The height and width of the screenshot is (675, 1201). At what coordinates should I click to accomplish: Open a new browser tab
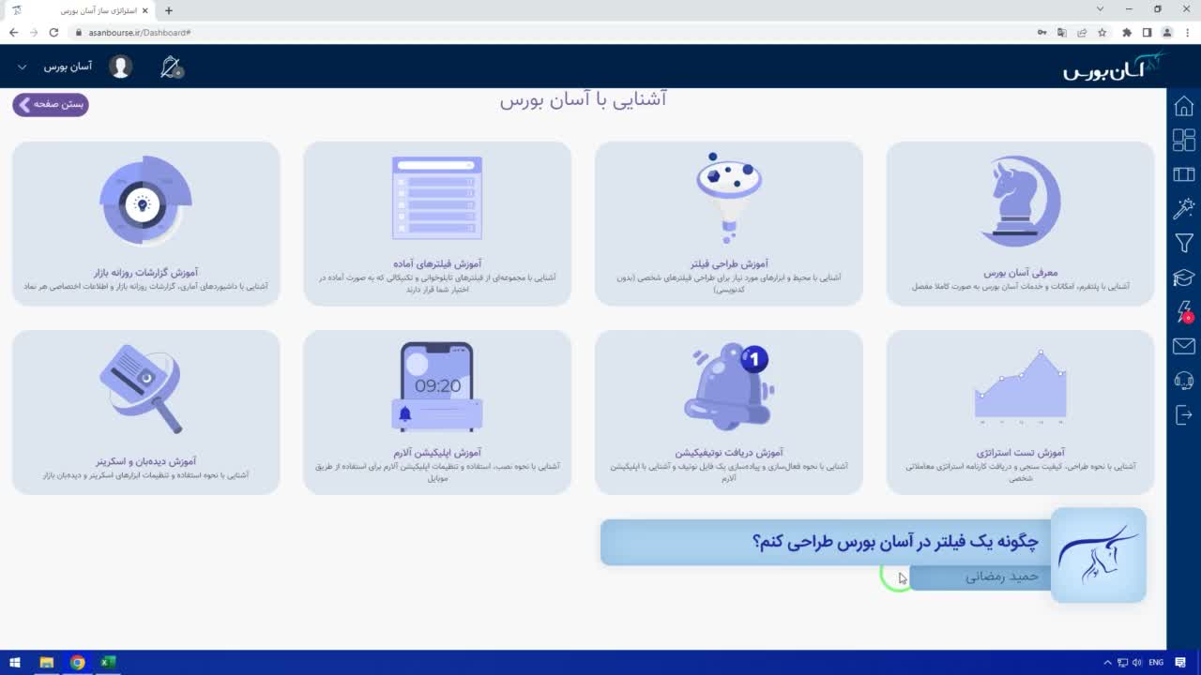(x=169, y=10)
